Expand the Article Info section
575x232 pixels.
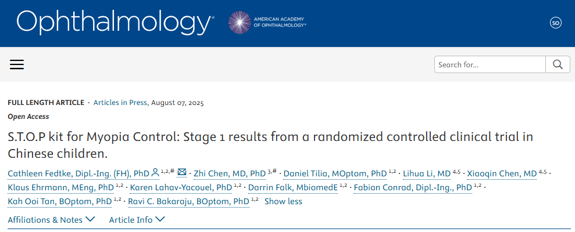137,220
